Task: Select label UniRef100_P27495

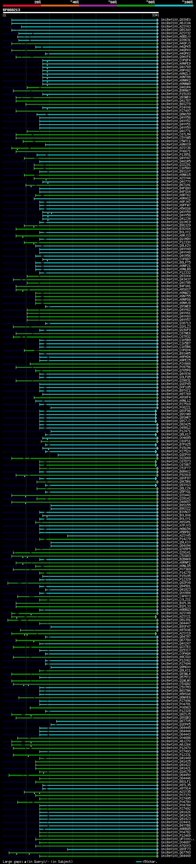Action: tap(175, 798)
